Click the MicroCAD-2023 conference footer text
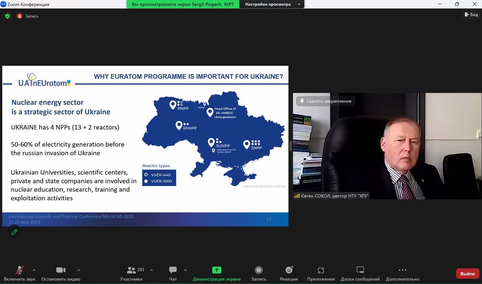Image resolution: width=482 pixels, height=284 pixels. 71,219
